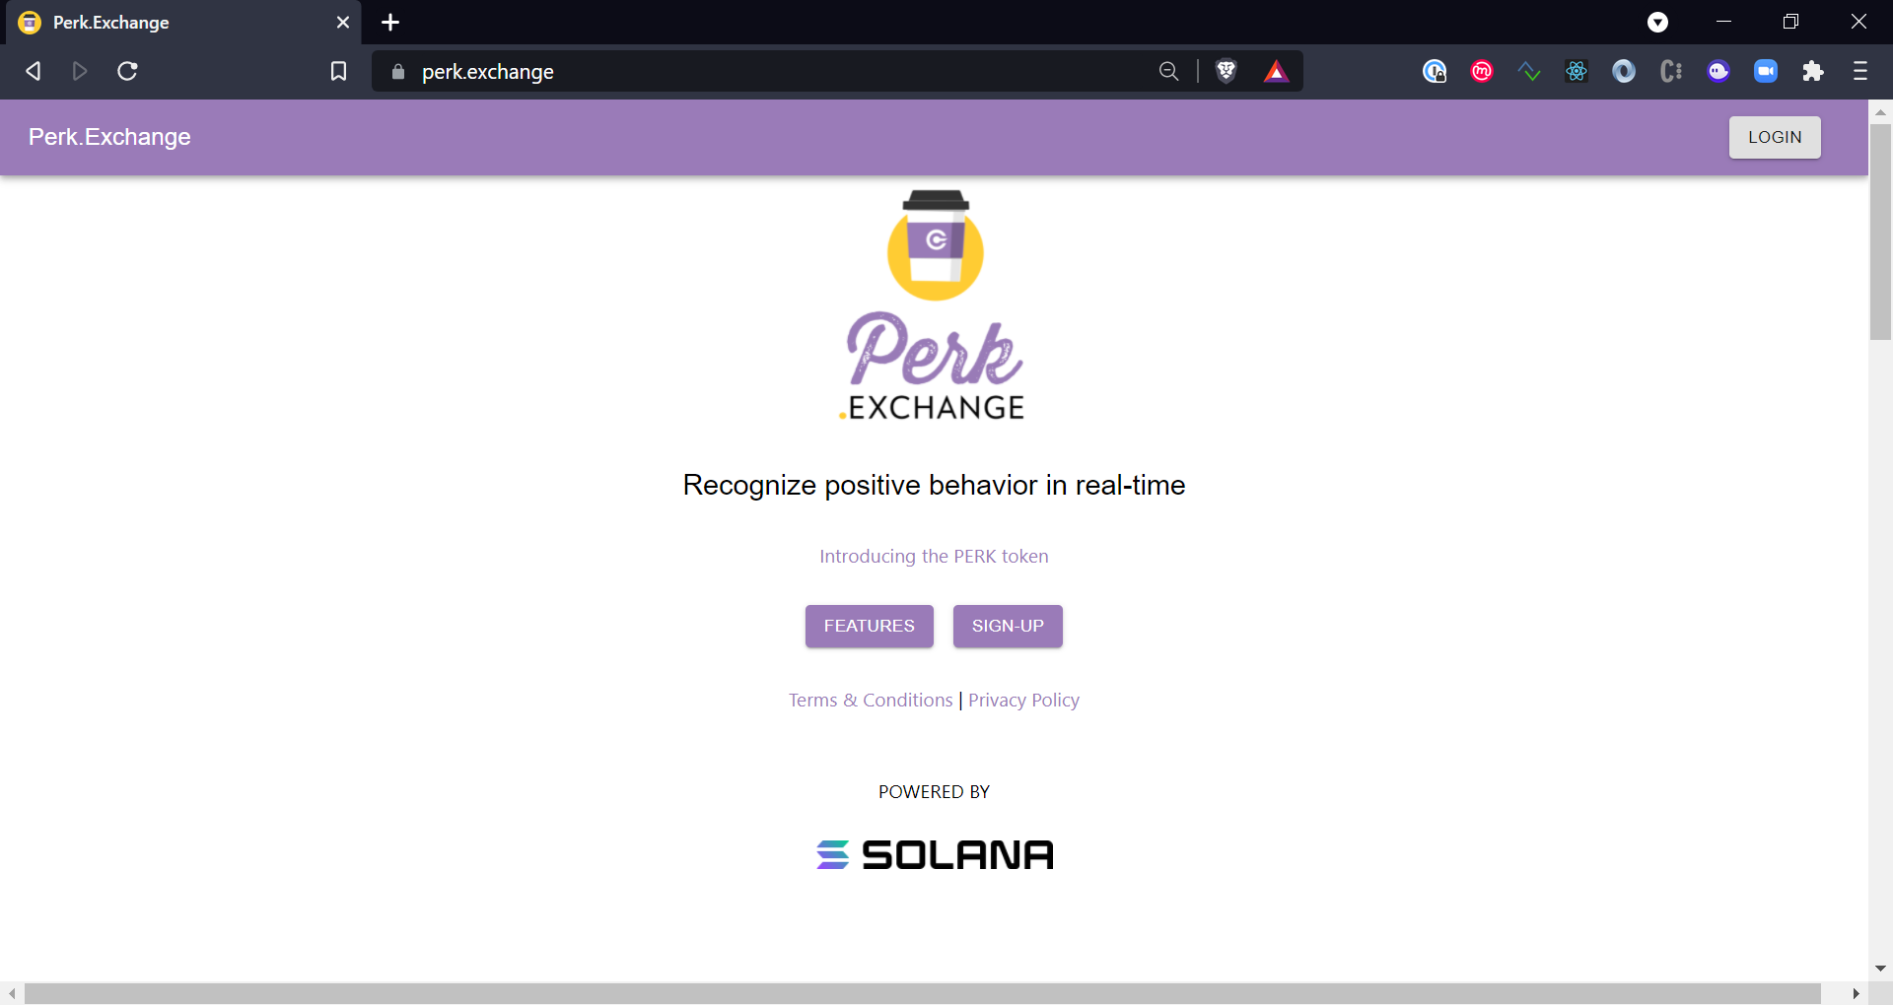Bookmark this page with the bookmark icon
The height and width of the screenshot is (1005, 1893).
click(338, 71)
